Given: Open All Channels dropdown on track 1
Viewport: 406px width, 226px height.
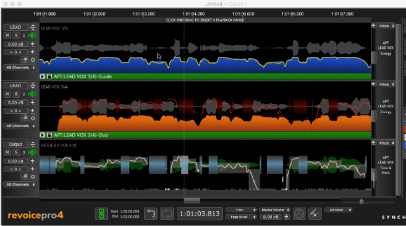Looking at the screenshot, I should (x=20, y=67).
